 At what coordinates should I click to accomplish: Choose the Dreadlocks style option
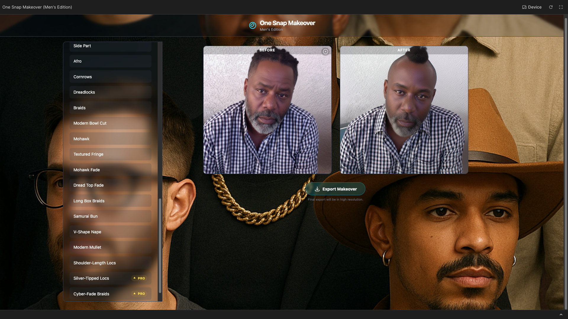click(x=110, y=92)
